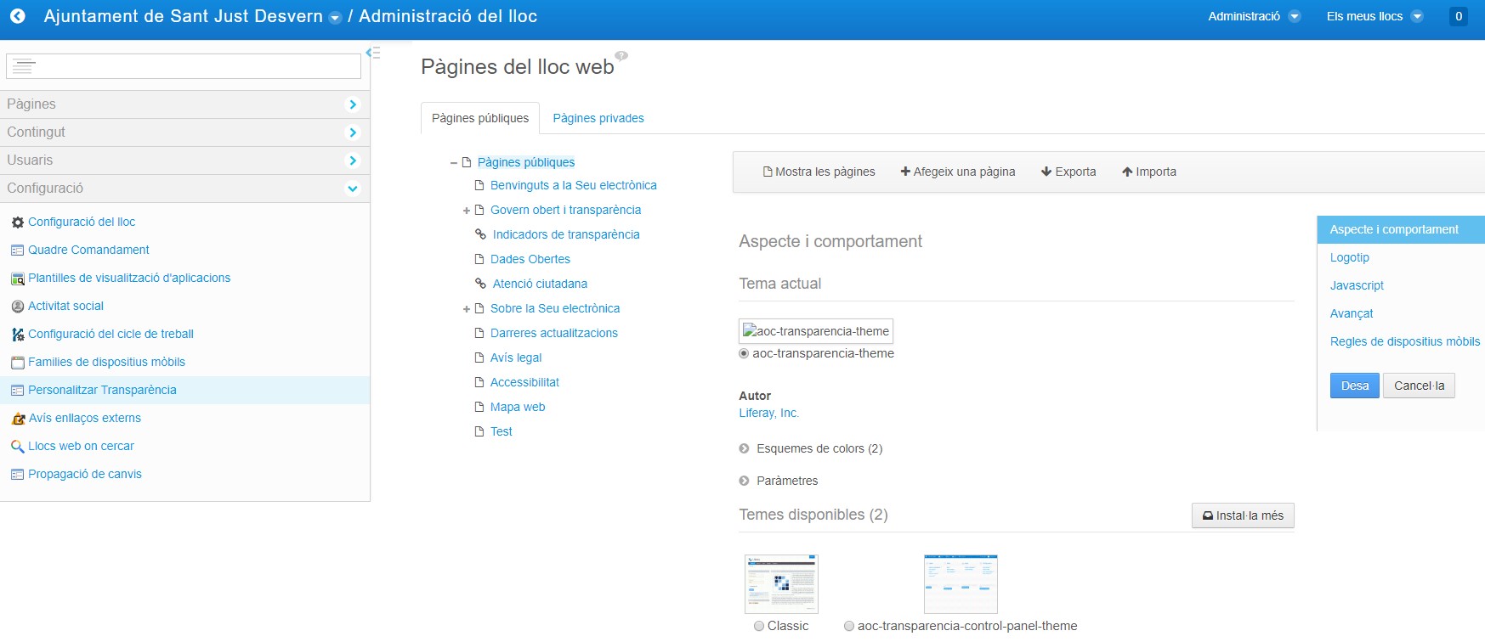Open the notifications counter badge
The height and width of the screenshot is (642, 1485).
click(x=1459, y=16)
